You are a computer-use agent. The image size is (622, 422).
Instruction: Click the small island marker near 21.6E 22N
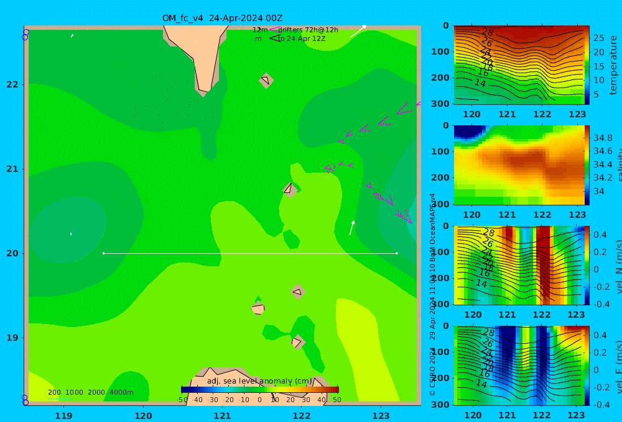tap(266, 80)
